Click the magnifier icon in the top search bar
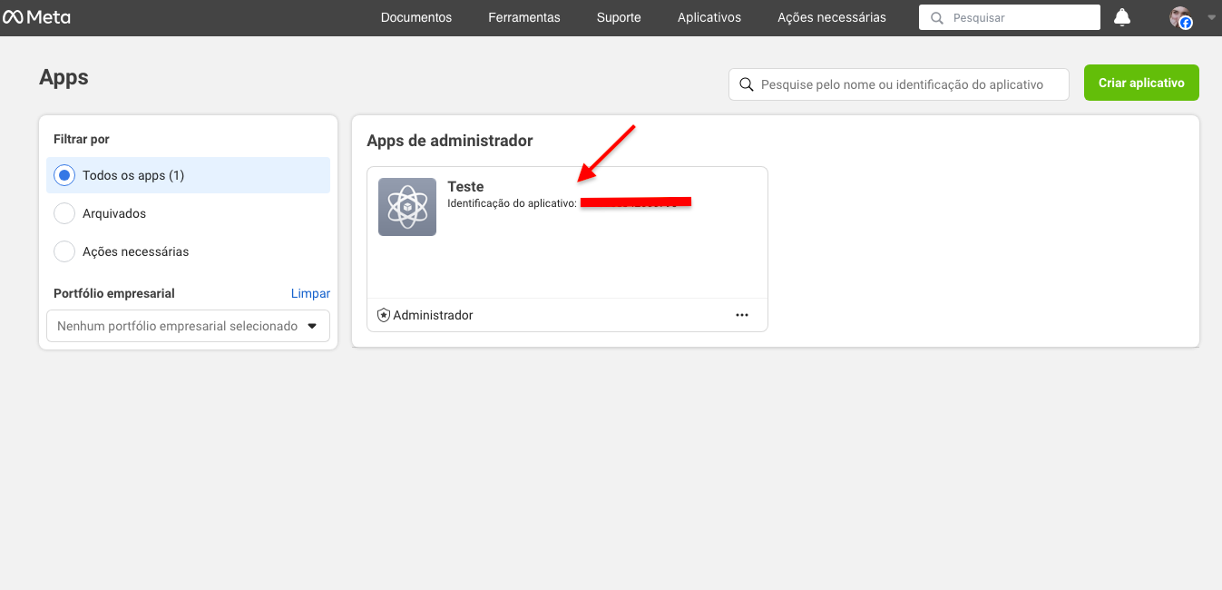 point(937,17)
